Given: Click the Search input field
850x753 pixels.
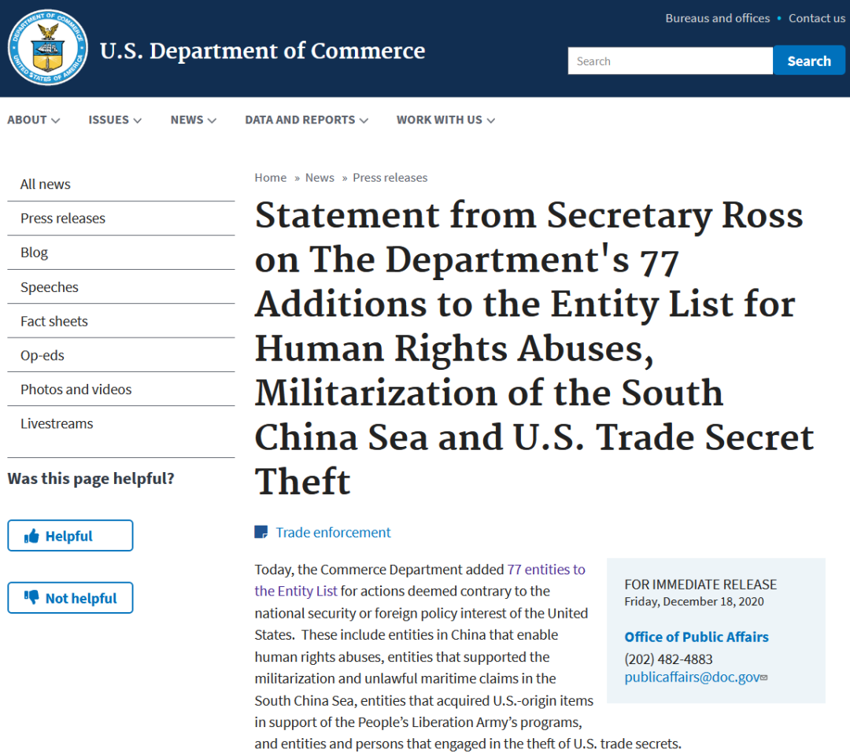Looking at the screenshot, I should coord(670,61).
